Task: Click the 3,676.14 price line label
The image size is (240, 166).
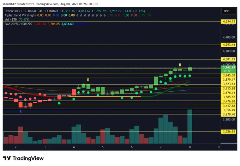Action: pos(229,93)
